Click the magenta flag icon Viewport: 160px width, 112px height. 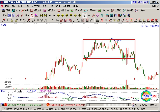click(x=36, y=16)
